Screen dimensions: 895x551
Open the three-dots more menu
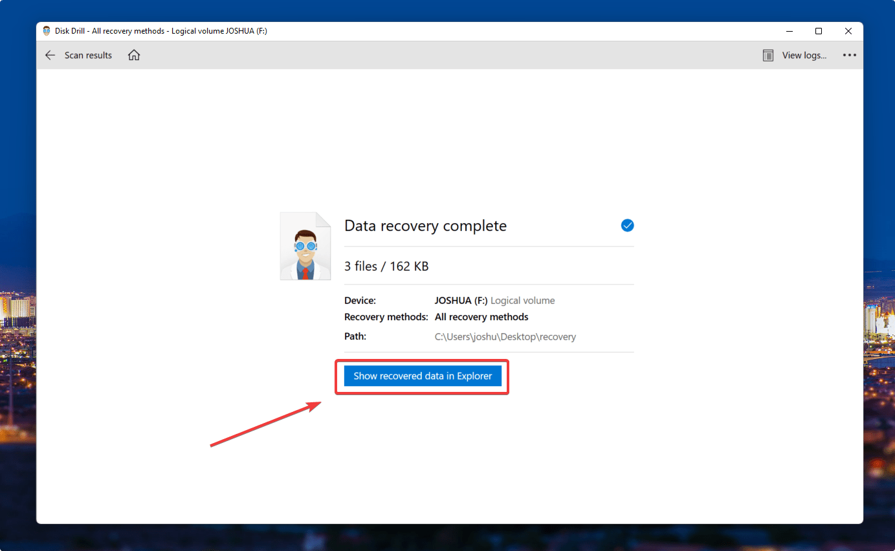pyautogui.click(x=850, y=56)
